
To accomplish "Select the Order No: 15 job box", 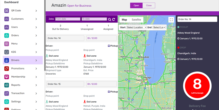I will (65, 84).
